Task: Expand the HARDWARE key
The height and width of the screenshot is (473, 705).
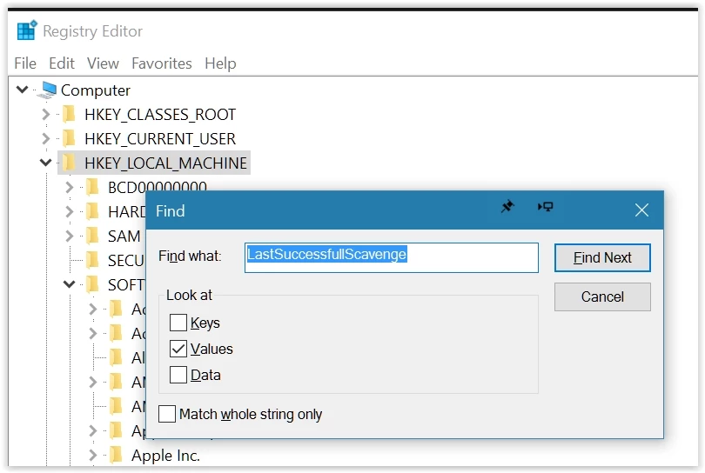Action: coord(69,211)
